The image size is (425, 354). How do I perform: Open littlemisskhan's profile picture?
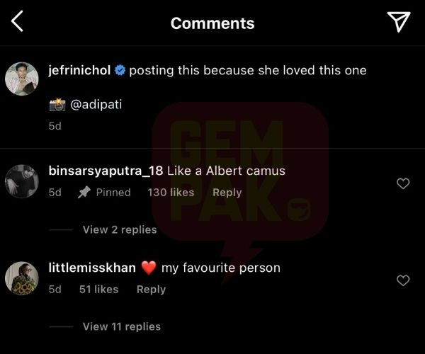(x=22, y=278)
